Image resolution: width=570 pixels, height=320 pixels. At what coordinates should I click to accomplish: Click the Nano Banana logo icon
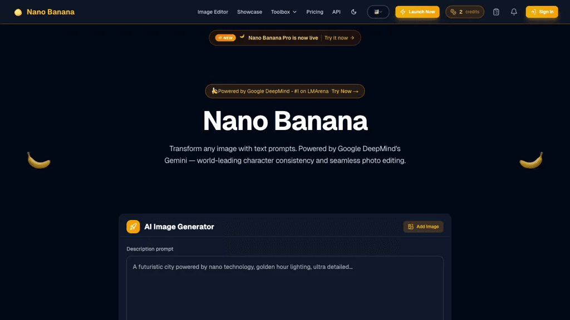[18, 12]
